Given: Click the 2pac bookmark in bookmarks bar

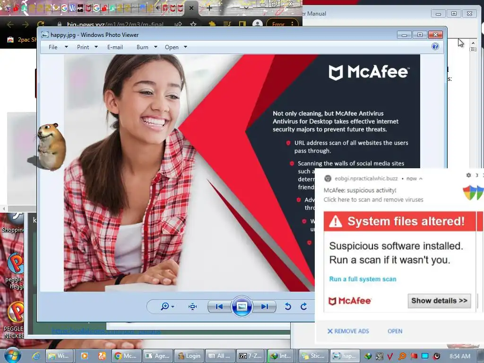Looking at the screenshot, I should tap(22, 40).
